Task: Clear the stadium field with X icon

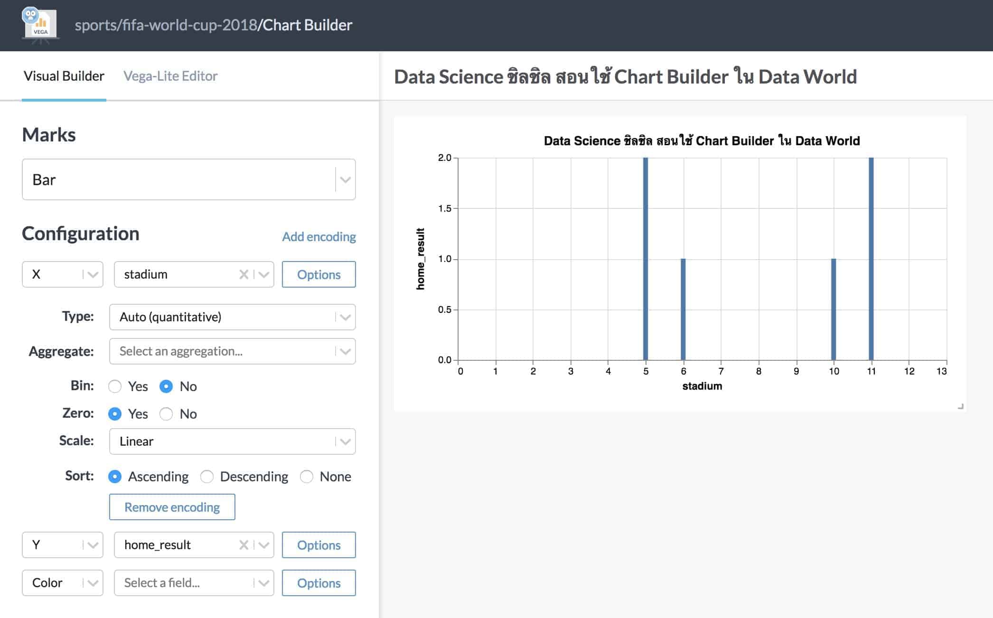Action: click(244, 274)
